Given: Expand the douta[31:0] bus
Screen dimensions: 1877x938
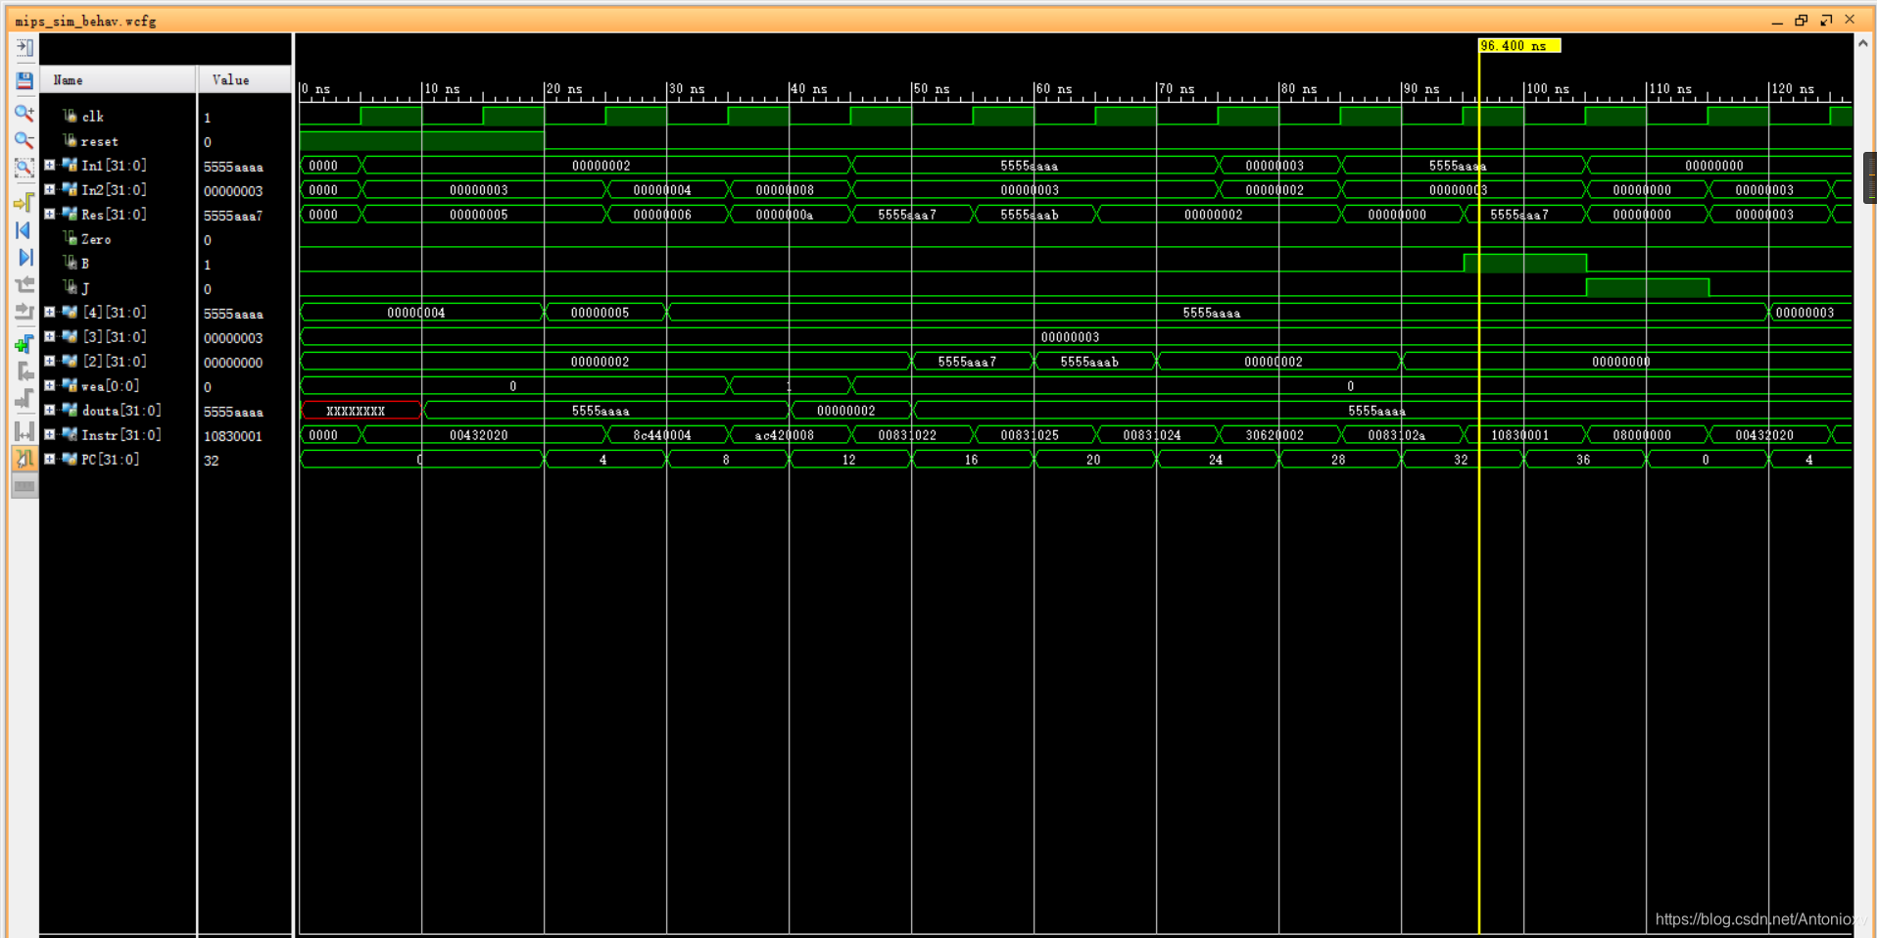Looking at the screenshot, I should [x=50, y=411].
